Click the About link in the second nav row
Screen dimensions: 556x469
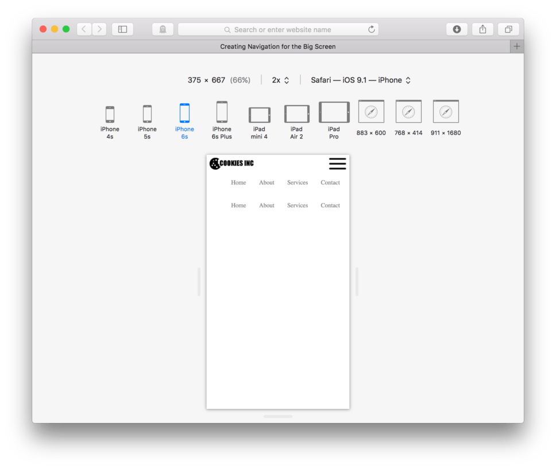coord(267,206)
